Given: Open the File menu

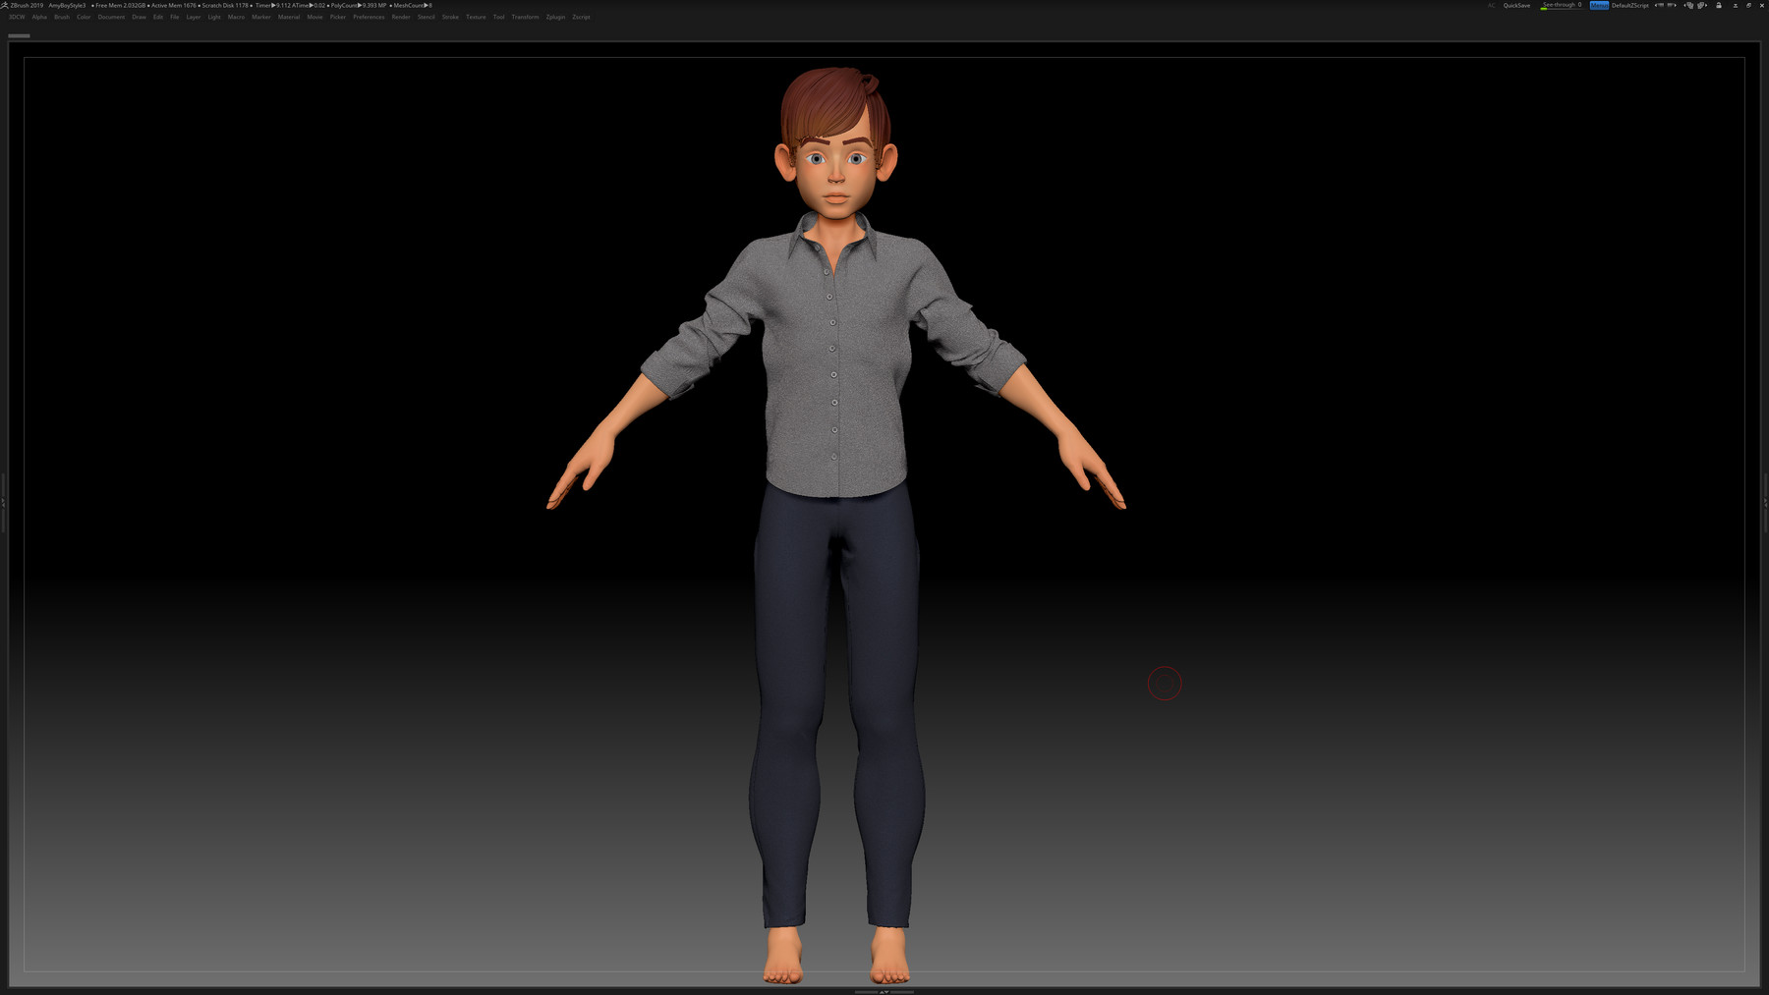Looking at the screenshot, I should point(174,17).
